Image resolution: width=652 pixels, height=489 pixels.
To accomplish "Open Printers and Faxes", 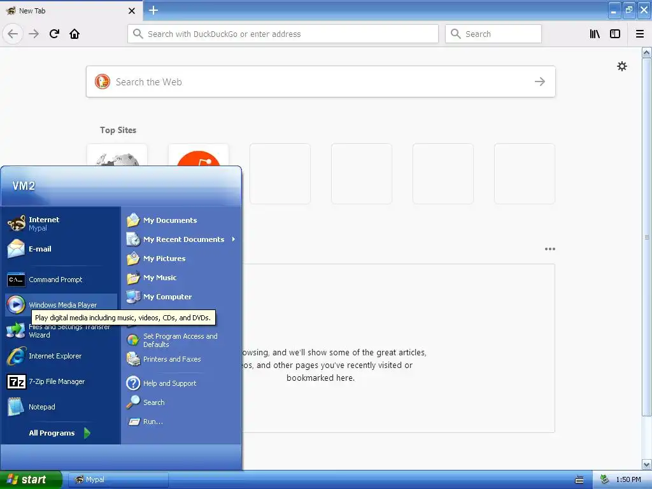I will pos(181,359).
